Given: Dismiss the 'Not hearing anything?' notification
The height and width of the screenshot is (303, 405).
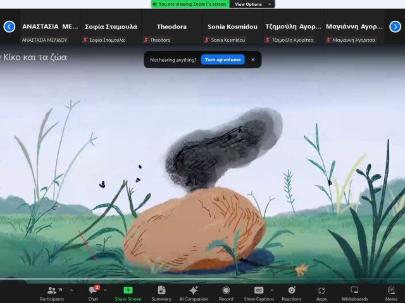Looking at the screenshot, I should 253,59.
